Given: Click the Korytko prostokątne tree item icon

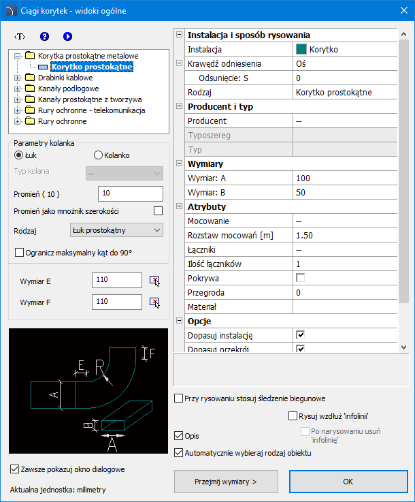Looking at the screenshot, I should point(44,67).
